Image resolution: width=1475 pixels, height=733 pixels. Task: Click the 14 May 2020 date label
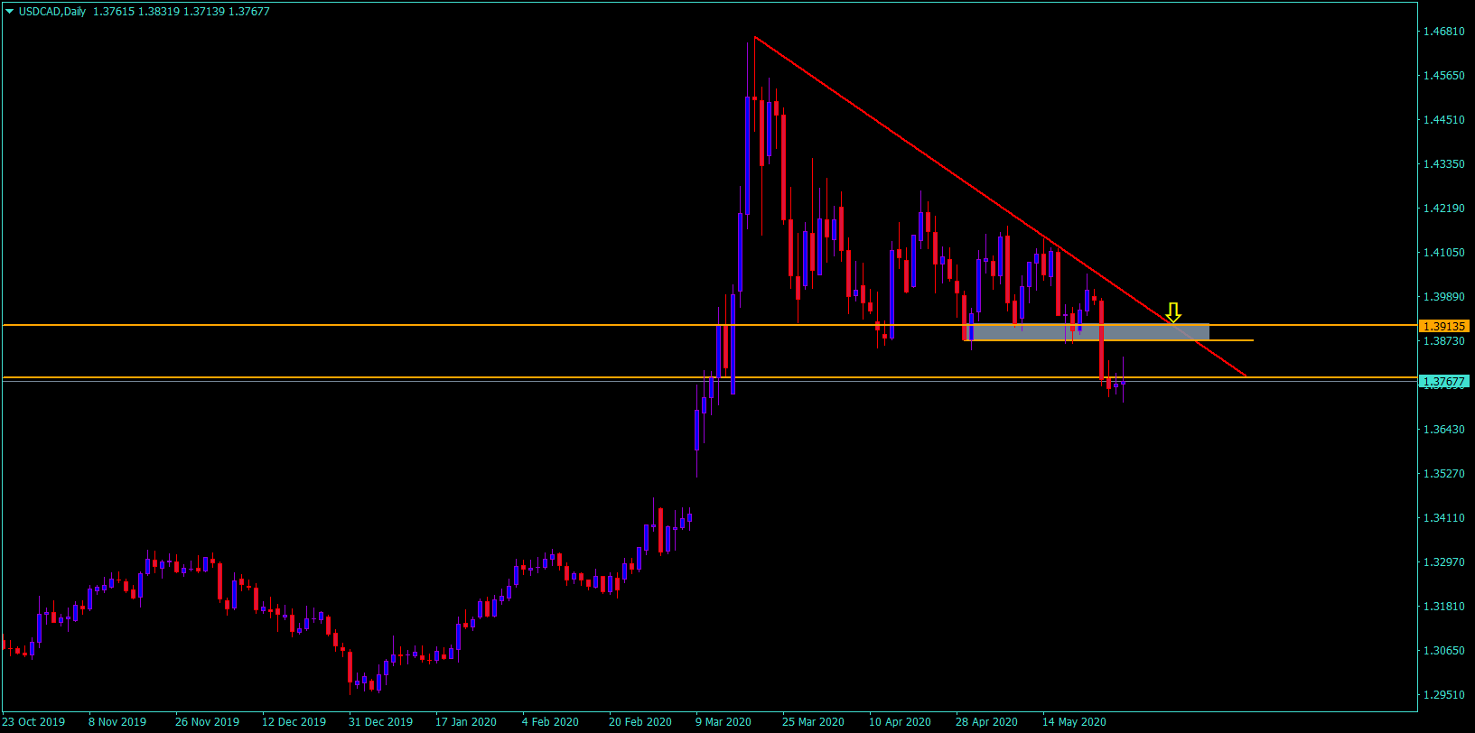[1074, 721]
